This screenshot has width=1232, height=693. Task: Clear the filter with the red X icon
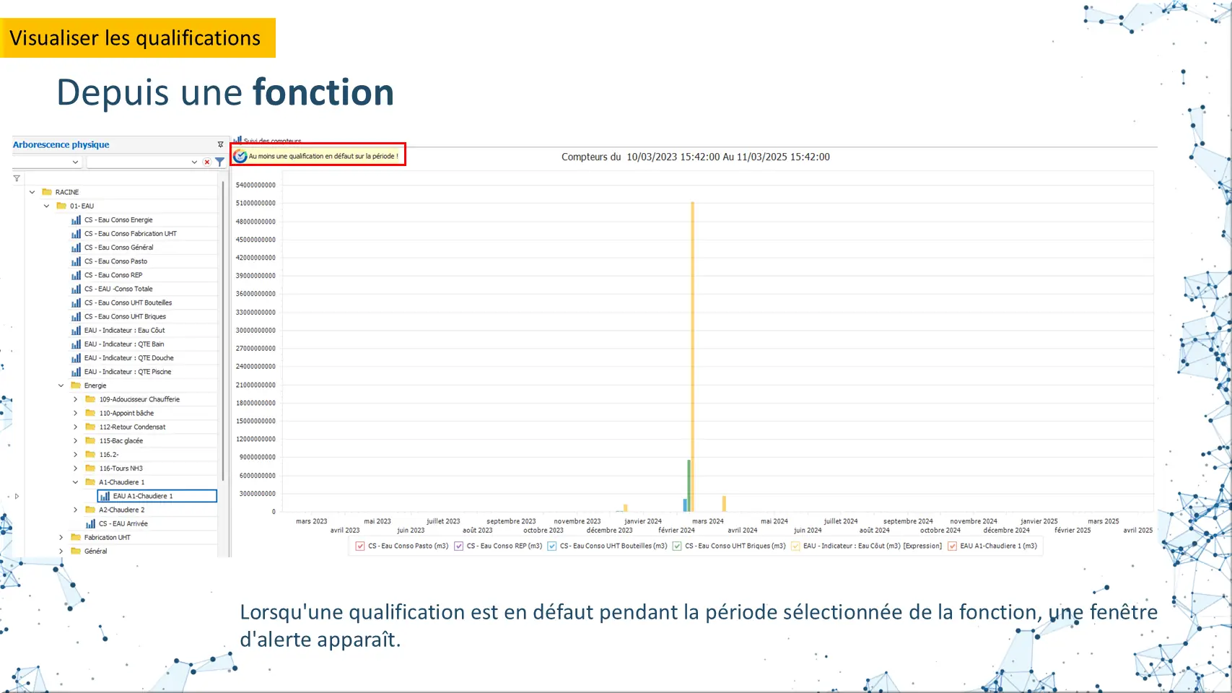click(x=207, y=162)
